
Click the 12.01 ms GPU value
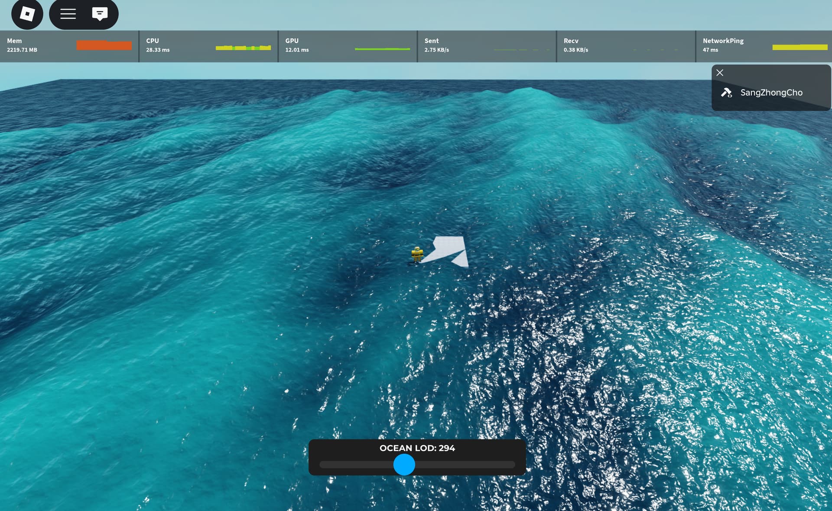[297, 50]
